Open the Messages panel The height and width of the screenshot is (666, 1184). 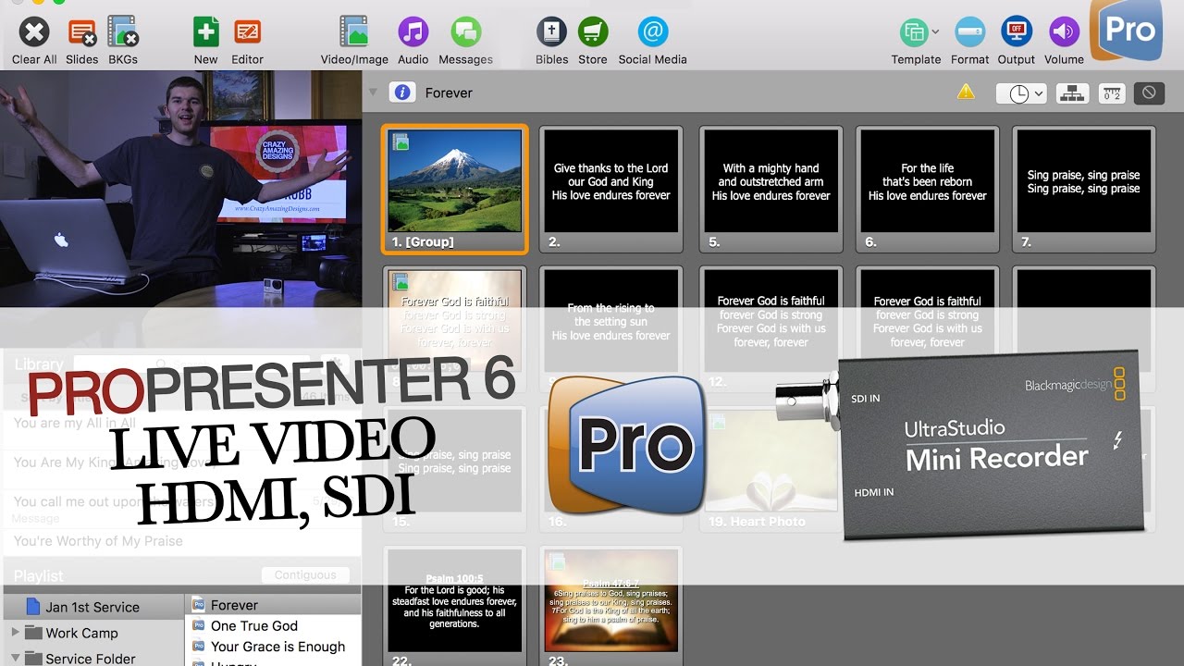pos(466,32)
